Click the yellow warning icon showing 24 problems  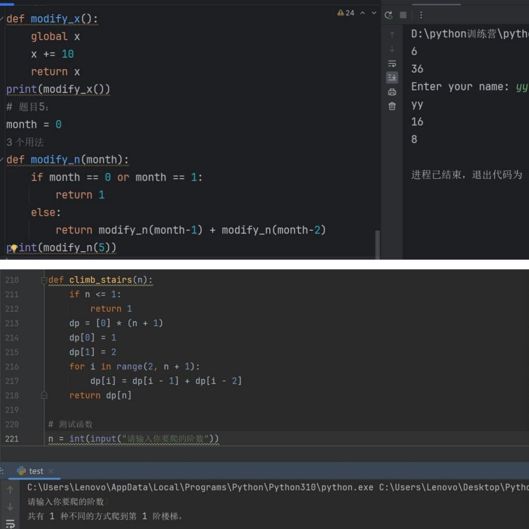click(340, 13)
